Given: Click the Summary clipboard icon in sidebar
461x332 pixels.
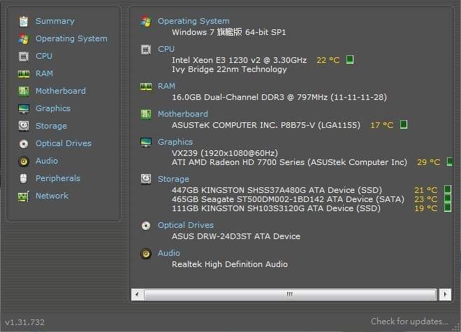Looking at the screenshot, I should pyautogui.click(x=24, y=21).
